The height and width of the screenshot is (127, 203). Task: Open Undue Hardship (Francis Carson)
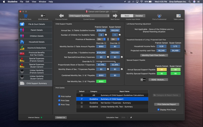click(x=35, y=71)
